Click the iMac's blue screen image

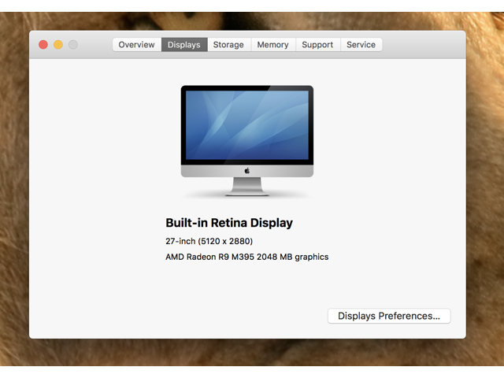pos(247,124)
